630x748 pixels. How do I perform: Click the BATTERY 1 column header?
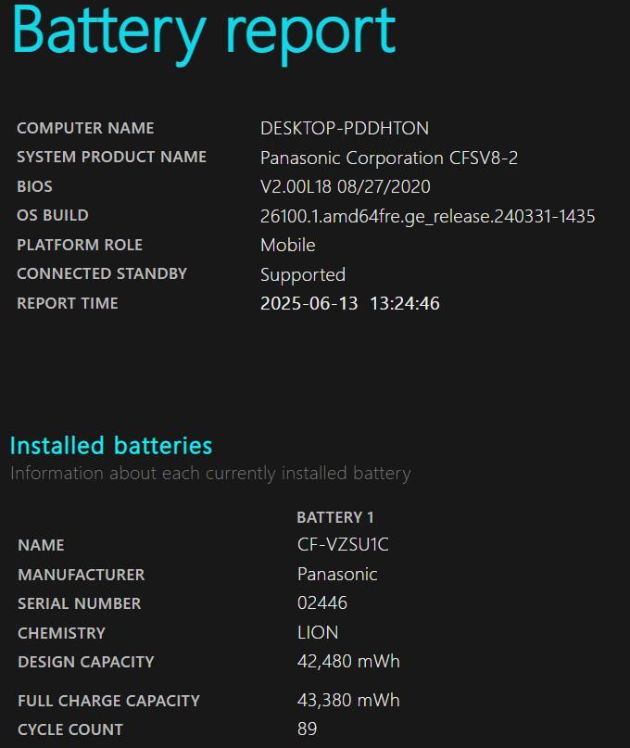point(334,517)
